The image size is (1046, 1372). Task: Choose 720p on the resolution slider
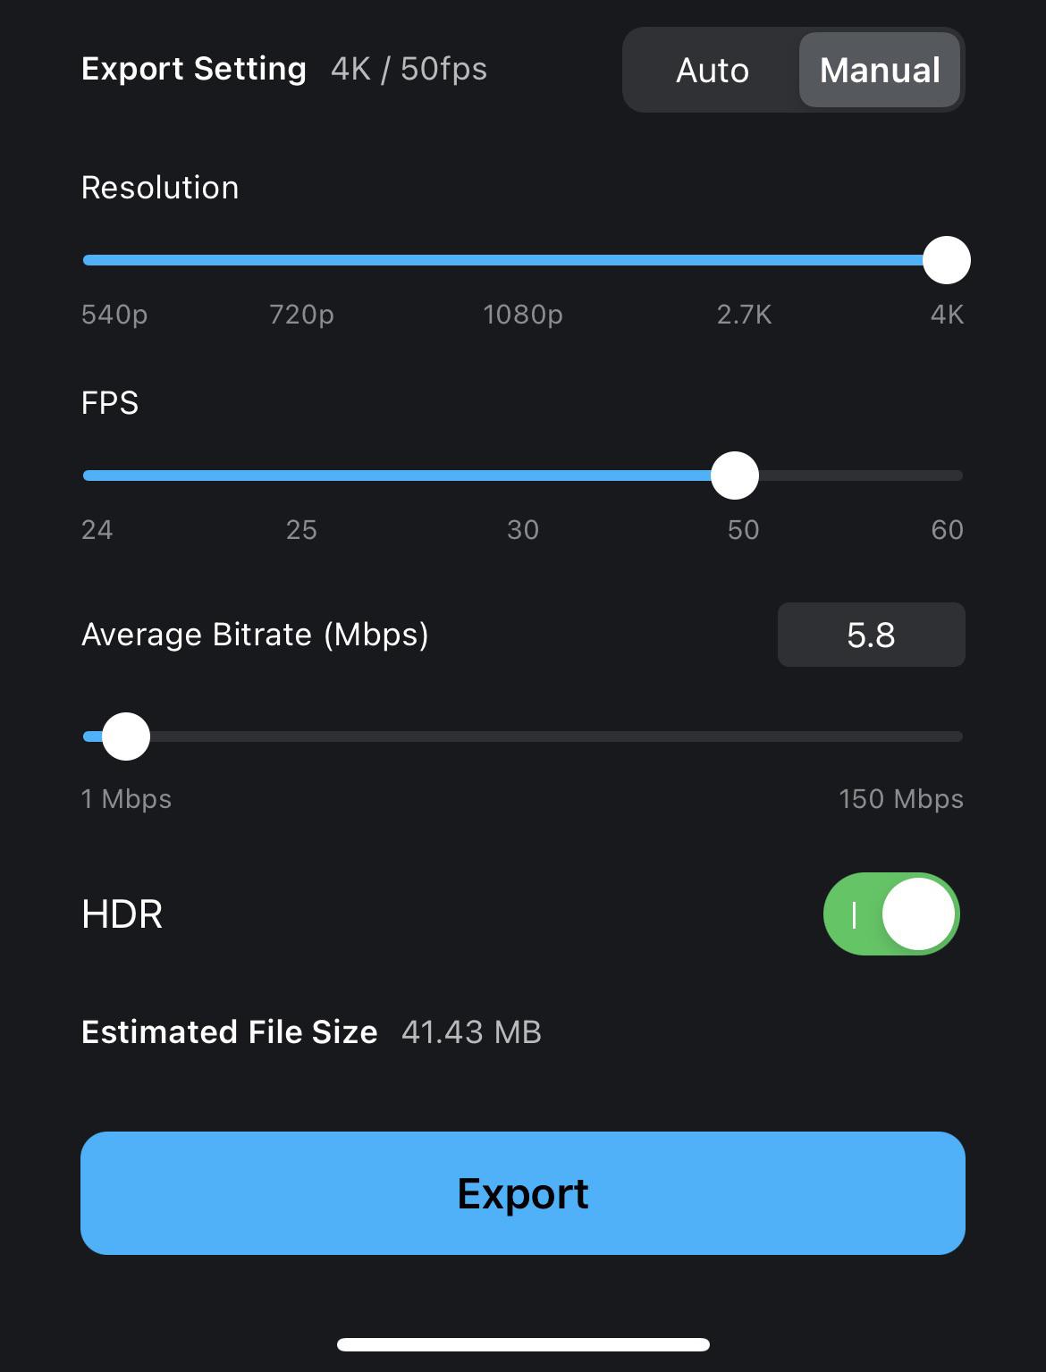click(302, 260)
